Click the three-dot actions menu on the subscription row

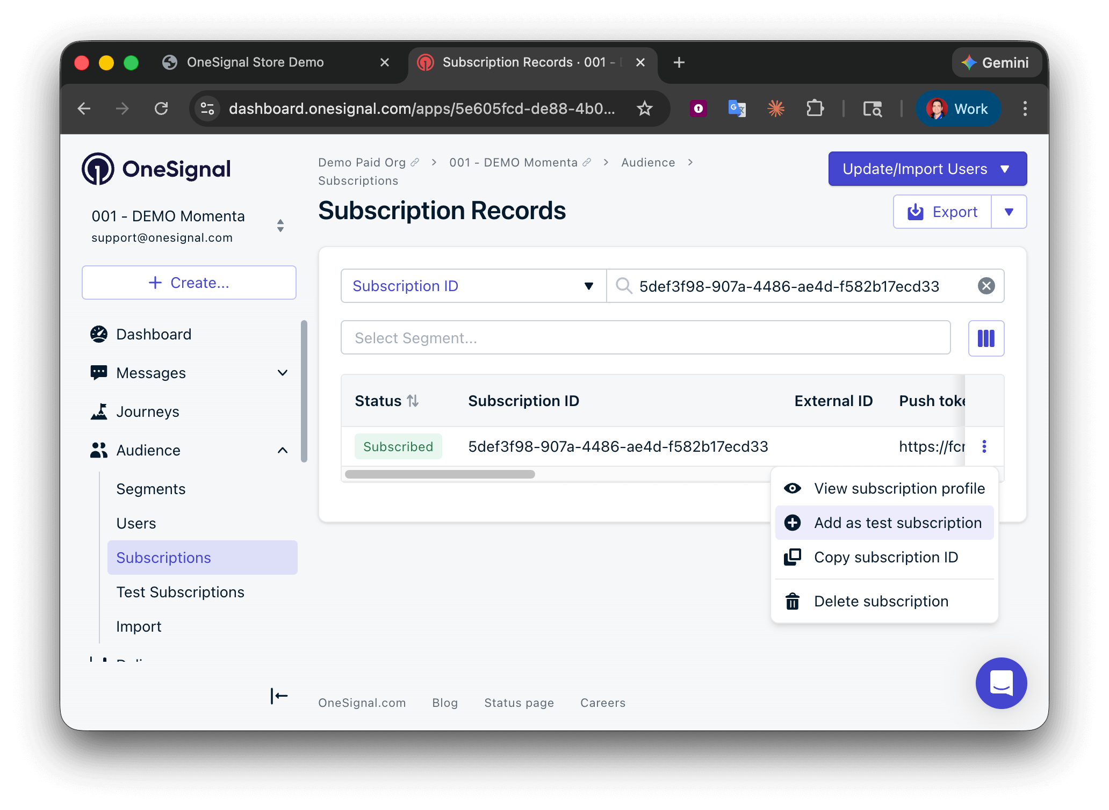pos(985,446)
